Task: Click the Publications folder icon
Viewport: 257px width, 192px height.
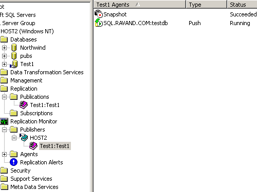Action: click(14, 97)
